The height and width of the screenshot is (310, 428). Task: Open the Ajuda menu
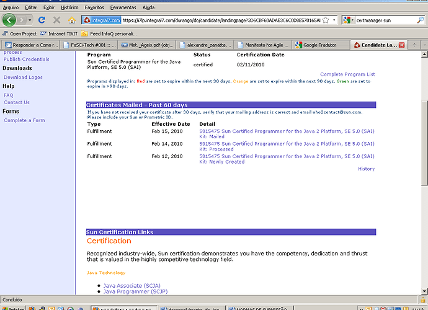pos(148,7)
